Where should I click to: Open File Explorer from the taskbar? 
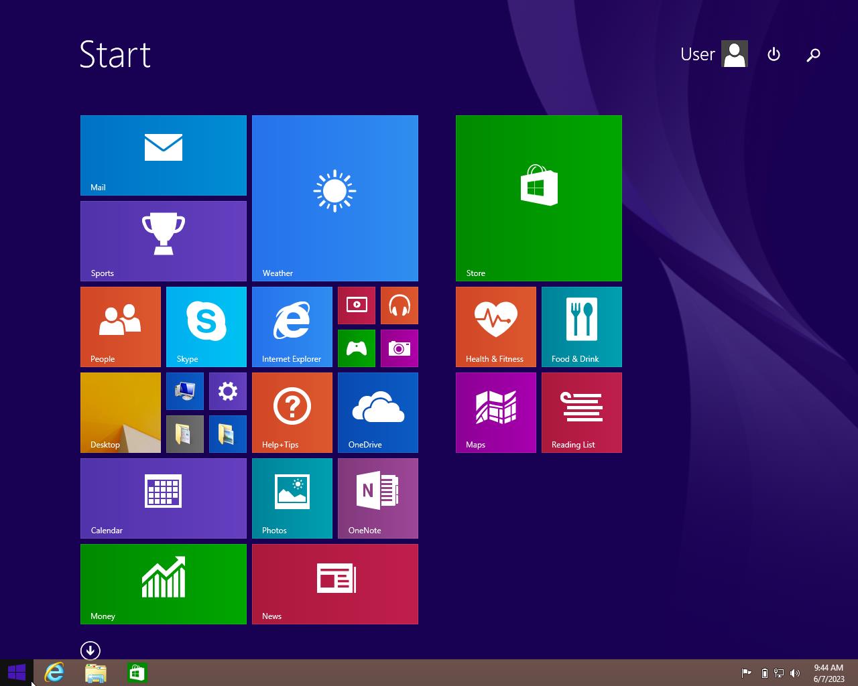[96, 673]
